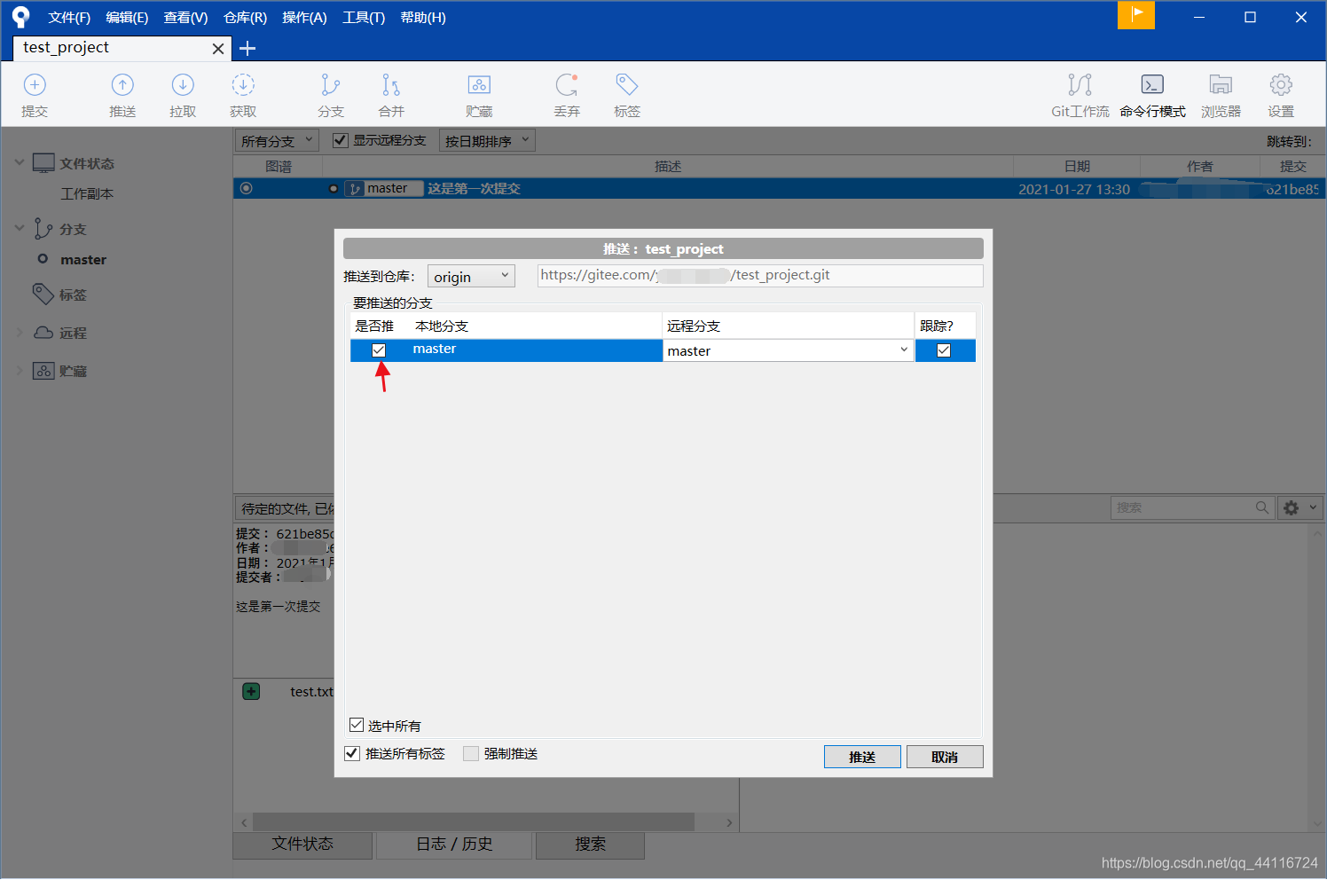Click the Description (描述) column header
The width and height of the screenshot is (1327, 880).
(x=668, y=166)
